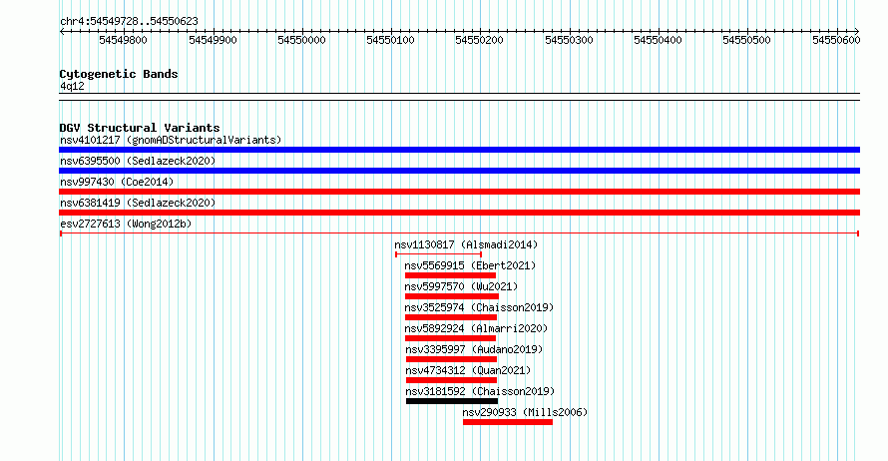Open the nsv5997570 (Wu2021) label
The height and width of the screenshot is (461, 888).
click(461, 286)
